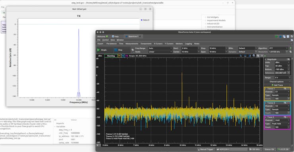The width and height of the screenshot is (294, 152).
Task: Open the Algorithm dropdown set to FFT
Action: (278, 48)
